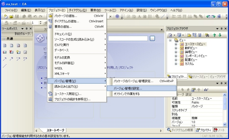Move item up with green up arrow

214,35
